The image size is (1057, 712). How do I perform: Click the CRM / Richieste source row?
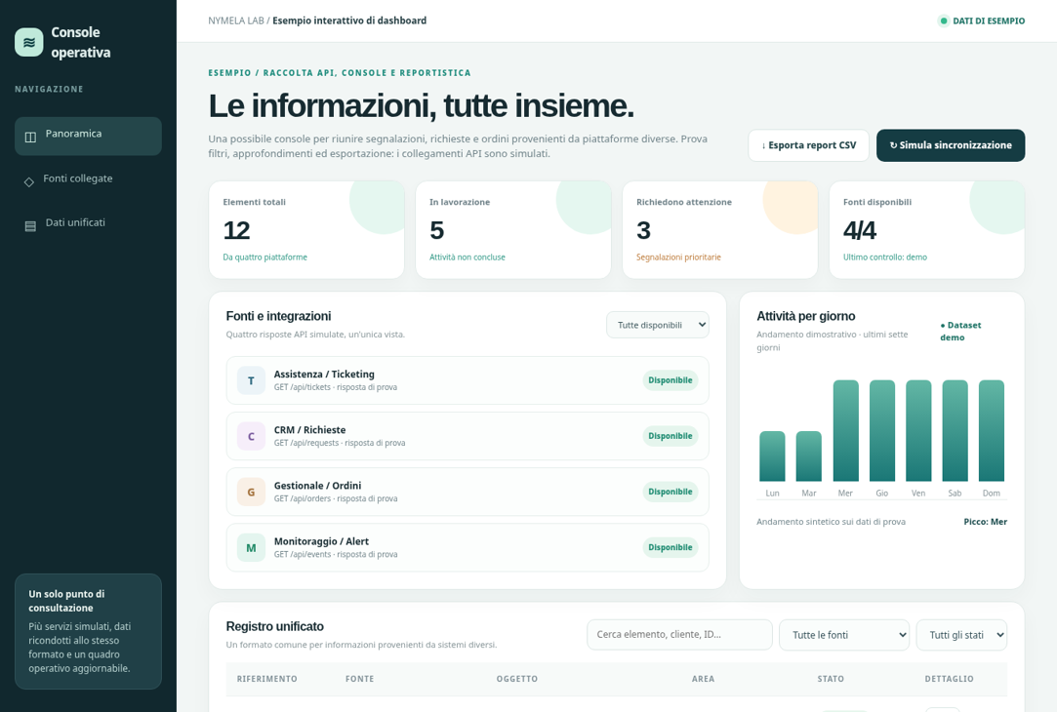pyautogui.click(x=468, y=437)
